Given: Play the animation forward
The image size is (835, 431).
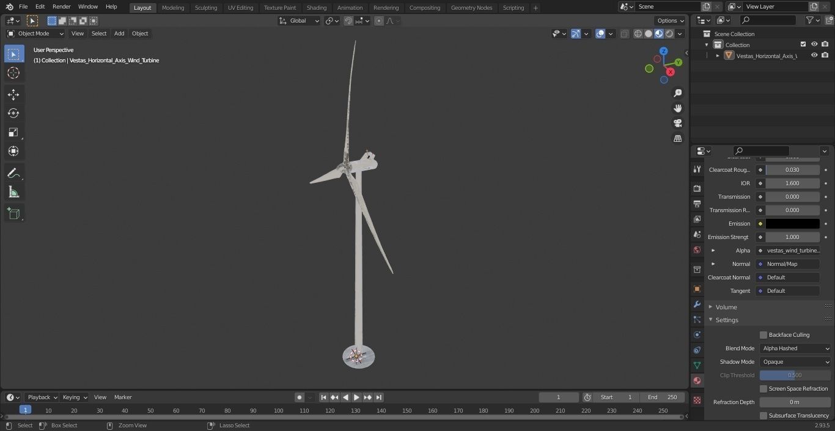Looking at the screenshot, I should 357,397.
